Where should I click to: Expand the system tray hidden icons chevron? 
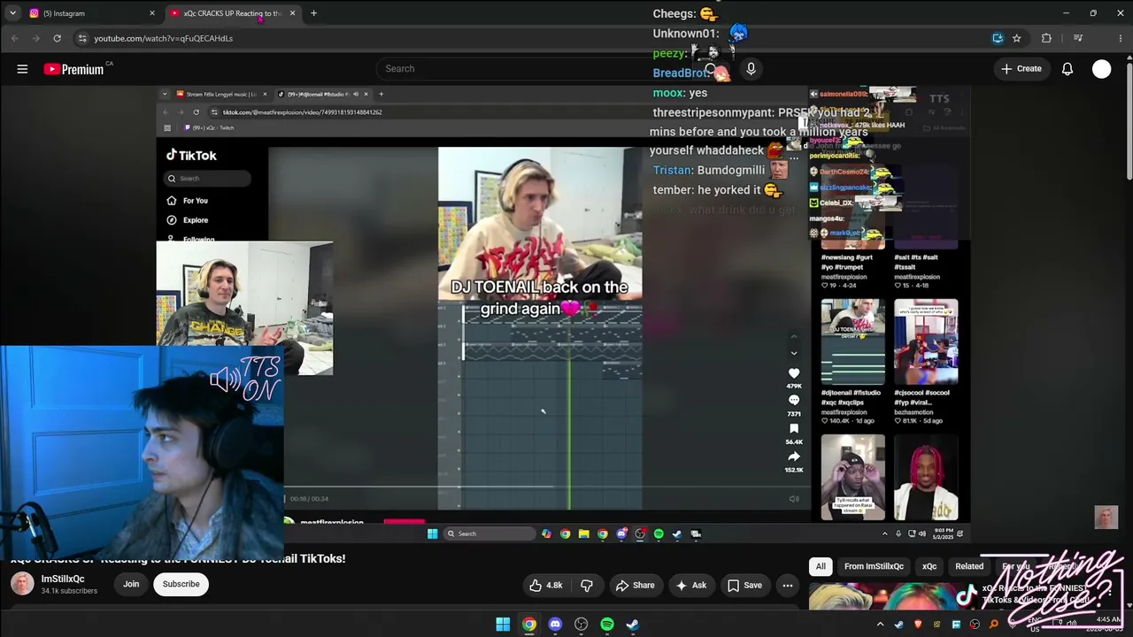tap(881, 624)
